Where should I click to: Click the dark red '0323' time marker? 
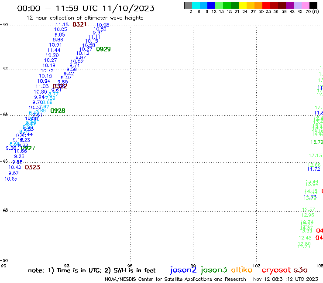pos(32,168)
